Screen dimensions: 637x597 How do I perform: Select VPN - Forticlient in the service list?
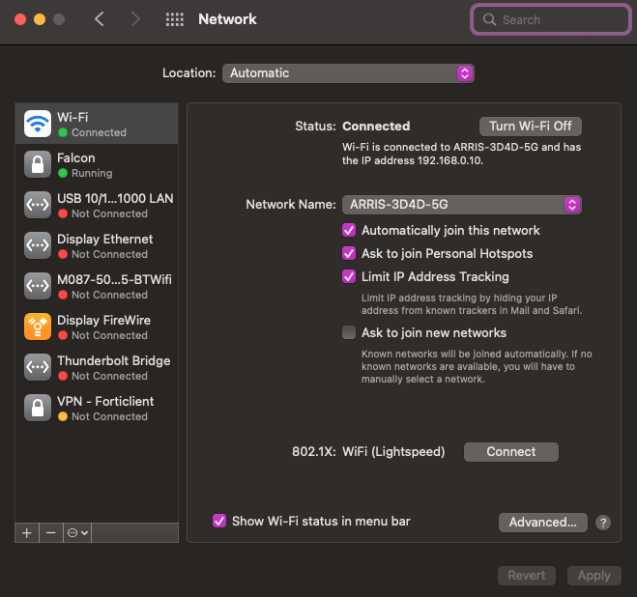97,408
